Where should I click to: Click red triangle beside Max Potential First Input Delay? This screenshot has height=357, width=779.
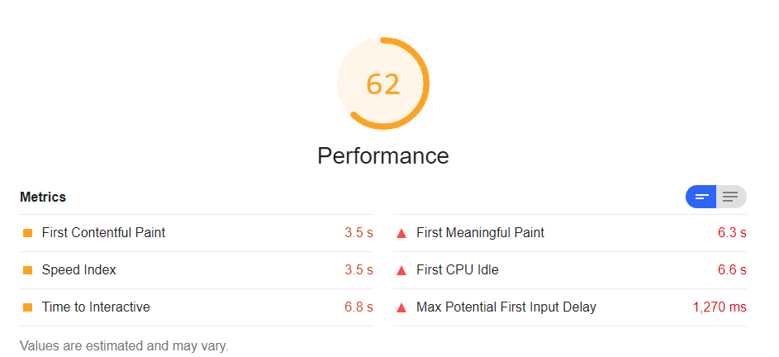(x=401, y=307)
